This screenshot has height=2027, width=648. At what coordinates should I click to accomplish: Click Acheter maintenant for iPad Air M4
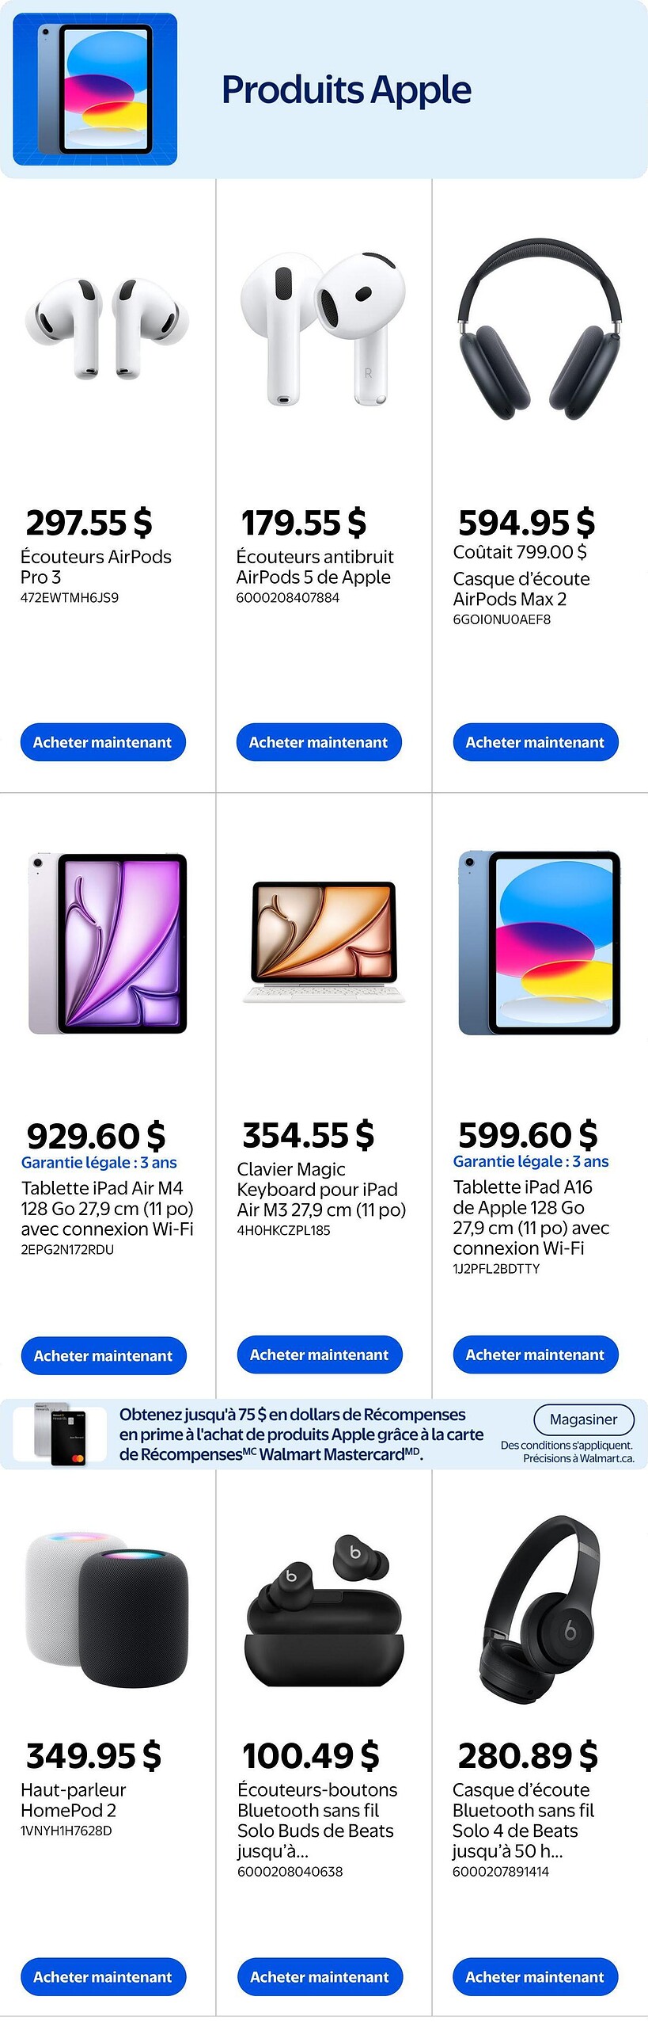104,1355
